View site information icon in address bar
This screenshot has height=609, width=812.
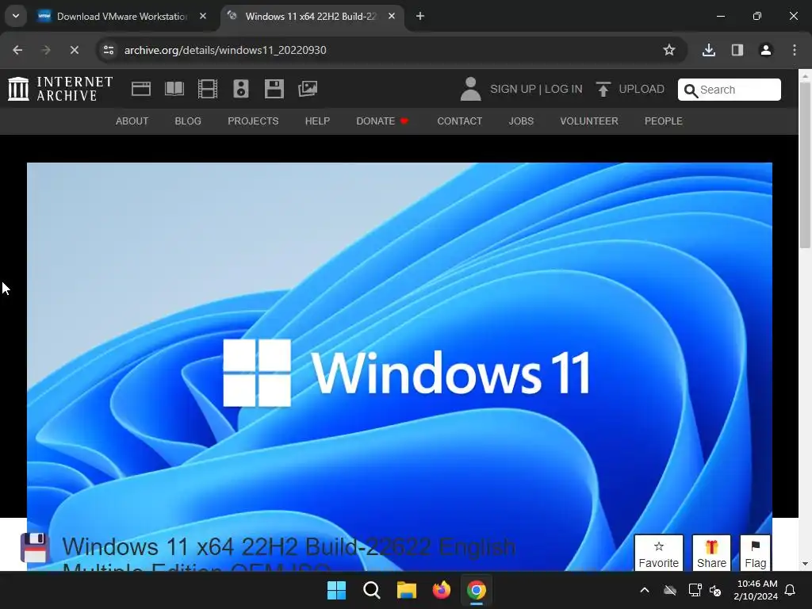pos(108,50)
